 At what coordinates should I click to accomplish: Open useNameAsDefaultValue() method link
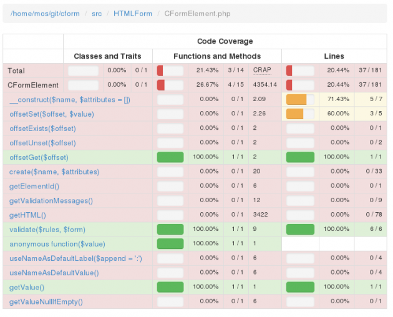54,273
